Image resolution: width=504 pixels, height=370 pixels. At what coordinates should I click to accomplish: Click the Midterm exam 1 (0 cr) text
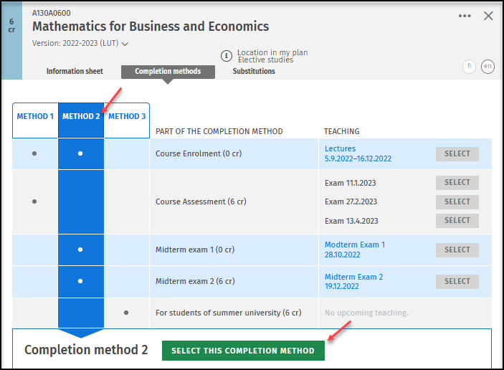pyautogui.click(x=195, y=250)
